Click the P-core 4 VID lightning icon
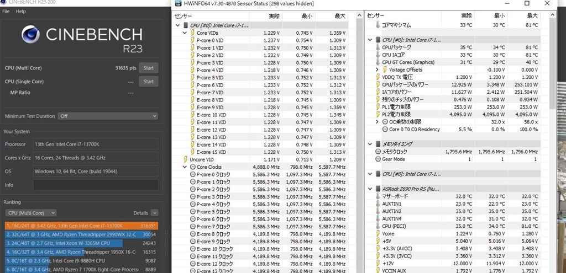This screenshot has width=566, height=273. pos(193,70)
